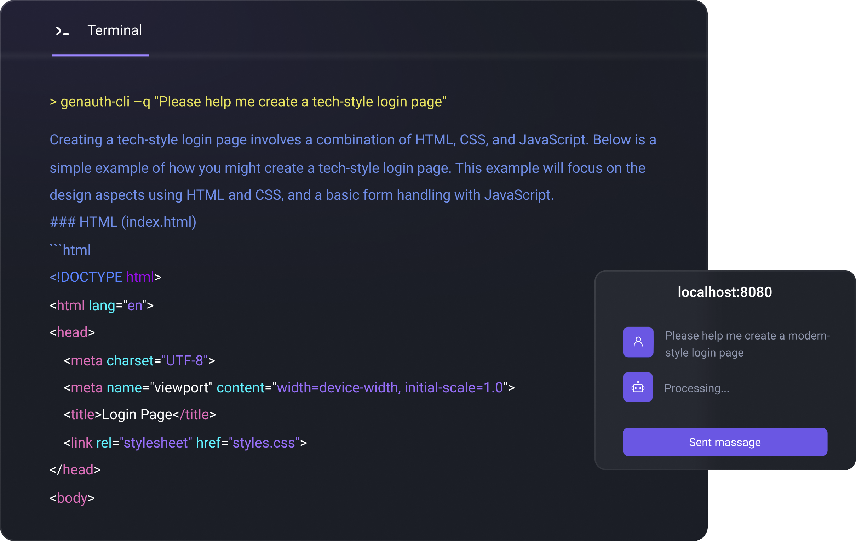Click the terminal prompt icon
This screenshot has width=856, height=541.
coord(62,31)
